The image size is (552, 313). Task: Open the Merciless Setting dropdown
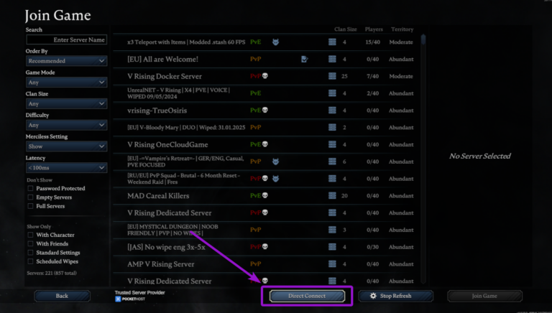coord(67,146)
